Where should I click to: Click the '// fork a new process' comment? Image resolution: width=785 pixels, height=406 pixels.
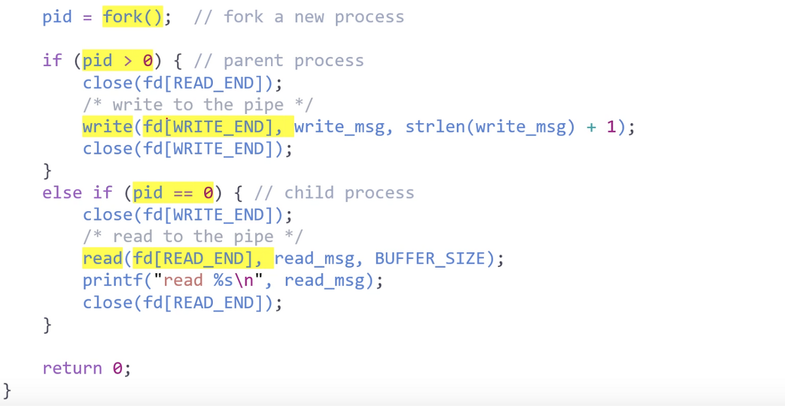[x=299, y=17]
